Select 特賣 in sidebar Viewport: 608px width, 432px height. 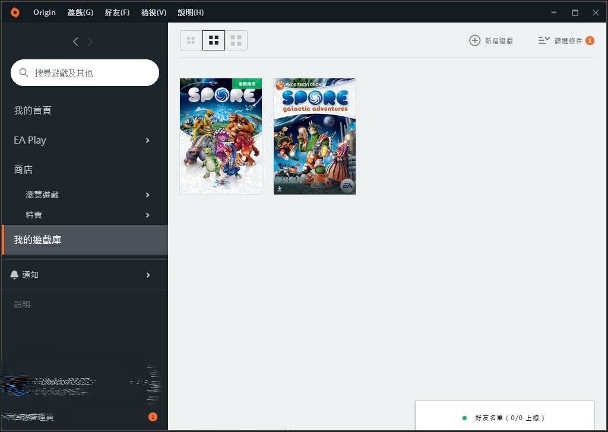click(x=34, y=215)
